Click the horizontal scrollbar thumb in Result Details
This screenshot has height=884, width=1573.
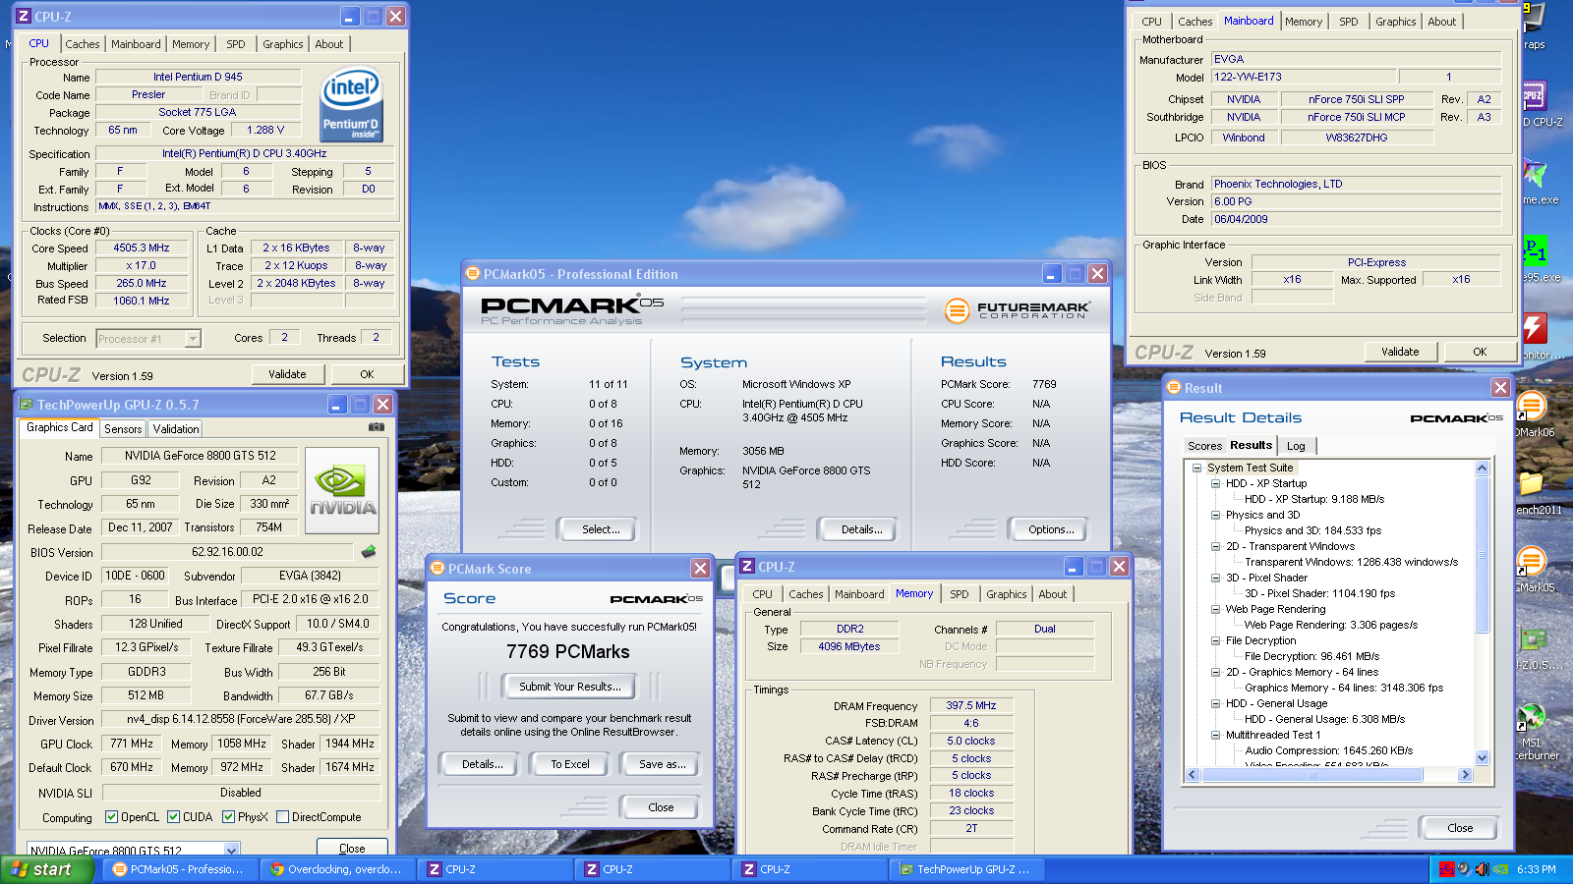(x=1311, y=774)
